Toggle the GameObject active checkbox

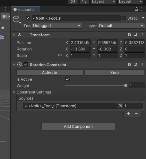click(28, 18)
